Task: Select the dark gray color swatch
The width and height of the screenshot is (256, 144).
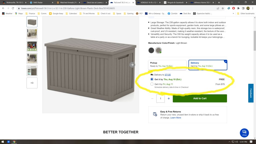Action: (151, 50)
